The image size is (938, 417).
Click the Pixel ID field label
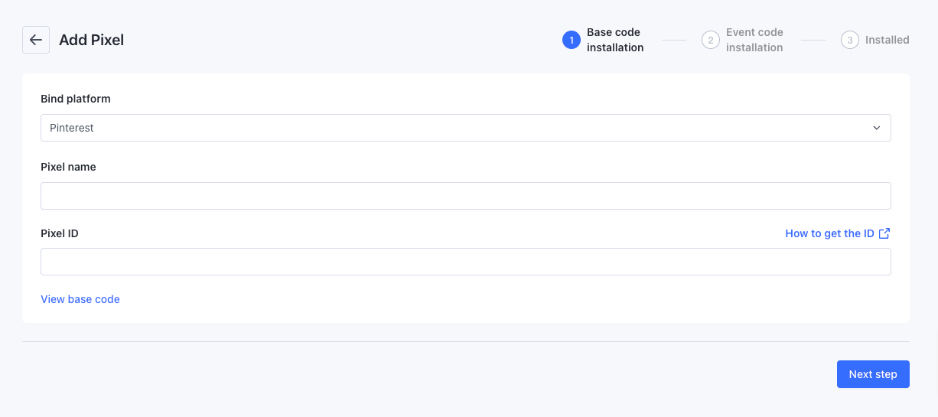point(60,233)
